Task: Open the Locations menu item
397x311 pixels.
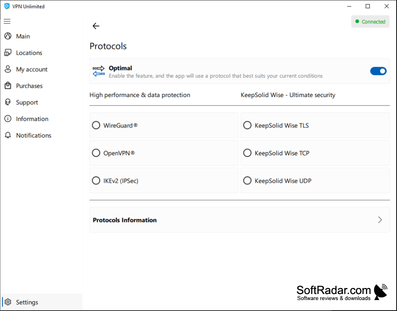Action: (x=41, y=53)
